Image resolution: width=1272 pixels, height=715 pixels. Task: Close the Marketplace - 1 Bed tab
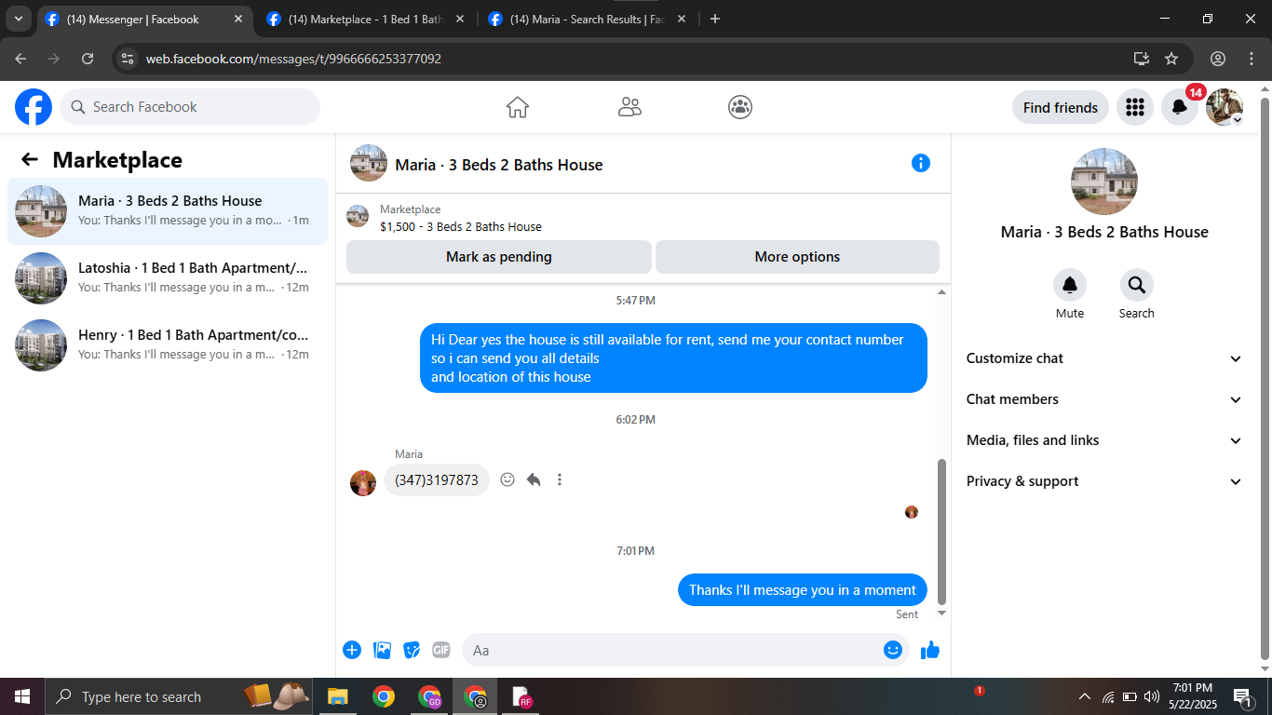click(459, 19)
